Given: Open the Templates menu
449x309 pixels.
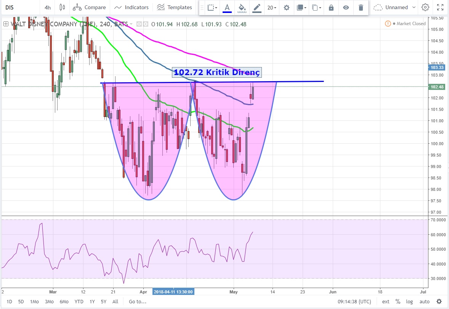Looking at the screenshot, I should pyautogui.click(x=174, y=7).
